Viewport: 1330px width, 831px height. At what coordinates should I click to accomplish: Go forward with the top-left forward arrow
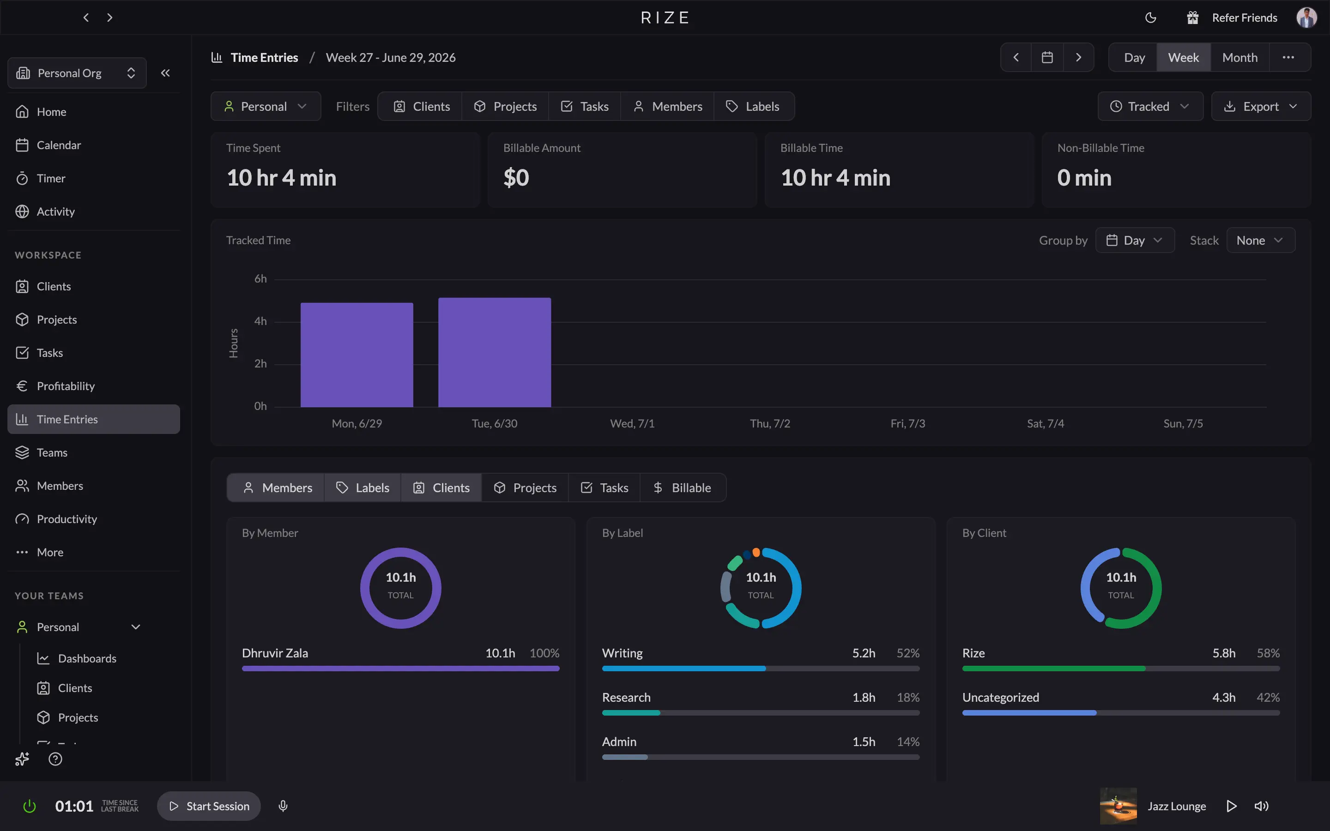coord(110,18)
